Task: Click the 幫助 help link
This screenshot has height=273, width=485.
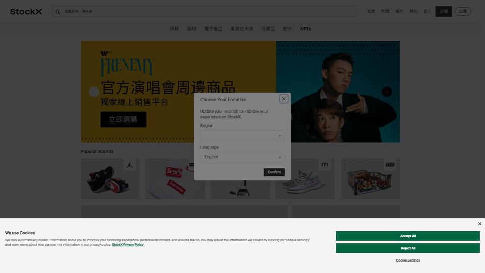Action: (413, 11)
